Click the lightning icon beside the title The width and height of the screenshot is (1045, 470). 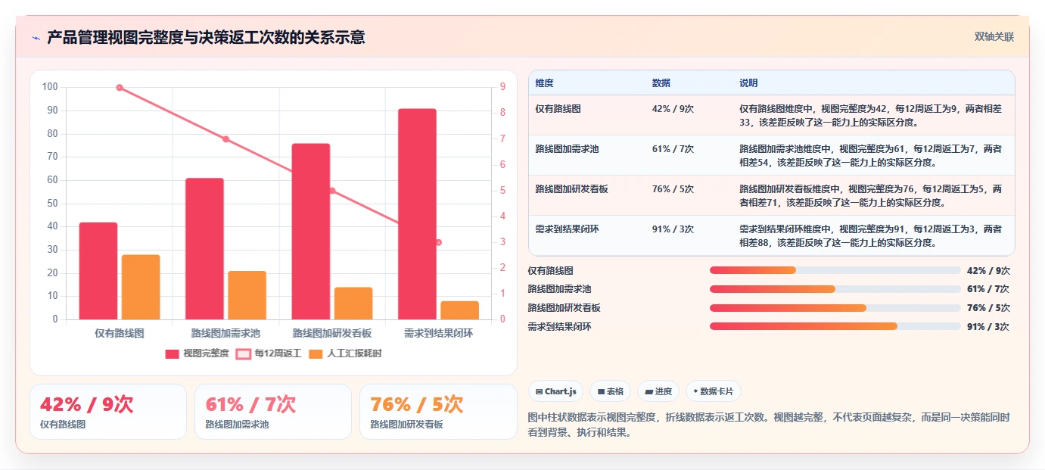coord(36,37)
